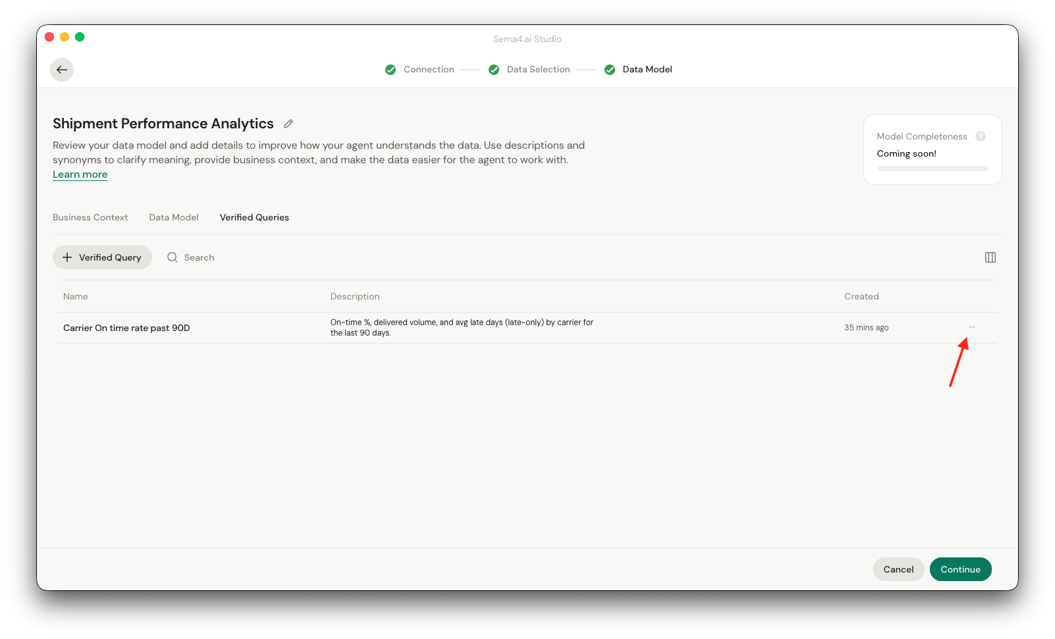
Task: Click the back arrow navigation icon
Action: point(61,69)
